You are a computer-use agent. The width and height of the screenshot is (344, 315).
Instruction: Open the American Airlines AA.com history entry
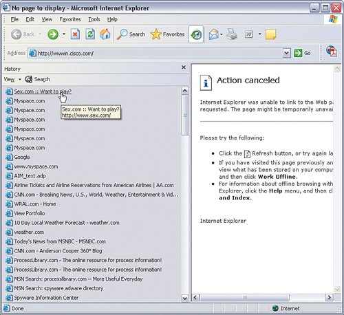pos(94,185)
